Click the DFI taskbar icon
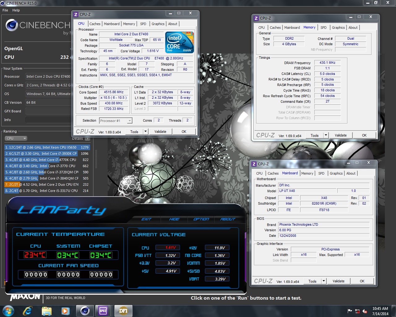Screen dimensions: 396x317 123,311
